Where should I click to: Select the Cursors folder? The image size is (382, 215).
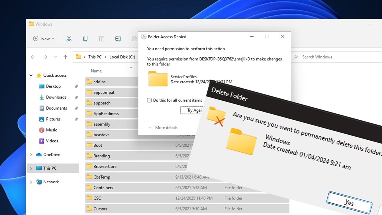(x=187, y=209)
